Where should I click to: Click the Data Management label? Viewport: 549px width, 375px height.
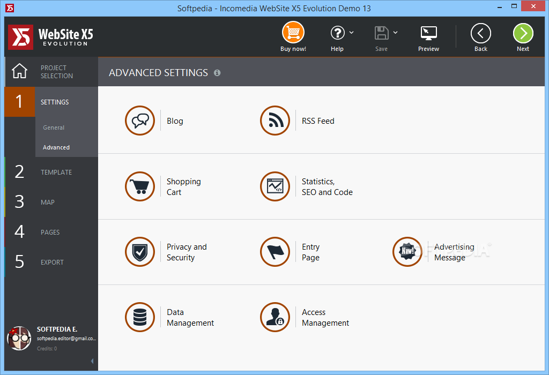[x=190, y=318]
